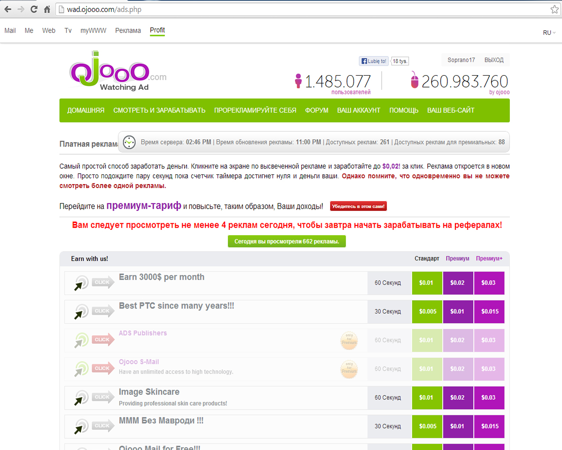This screenshot has height=450, width=562.
Task: Click green $0.01 swatch in Earn 3000$ row
Action: coord(427,283)
